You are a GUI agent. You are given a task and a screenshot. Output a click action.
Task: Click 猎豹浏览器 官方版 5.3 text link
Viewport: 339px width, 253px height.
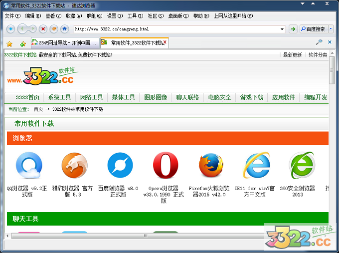[x=72, y=192]
